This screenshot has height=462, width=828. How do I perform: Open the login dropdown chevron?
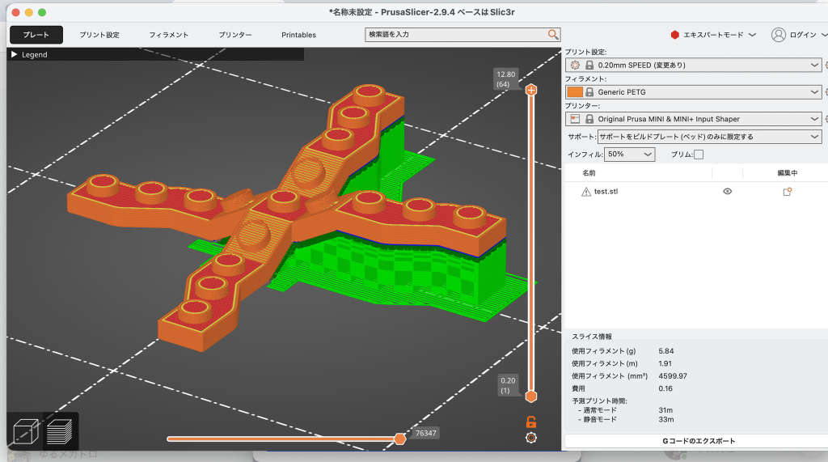(x=824, y=35)
